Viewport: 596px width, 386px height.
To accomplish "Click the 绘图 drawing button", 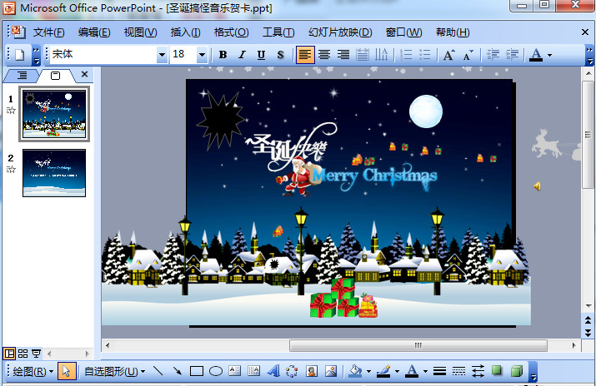I will point(33,371).
